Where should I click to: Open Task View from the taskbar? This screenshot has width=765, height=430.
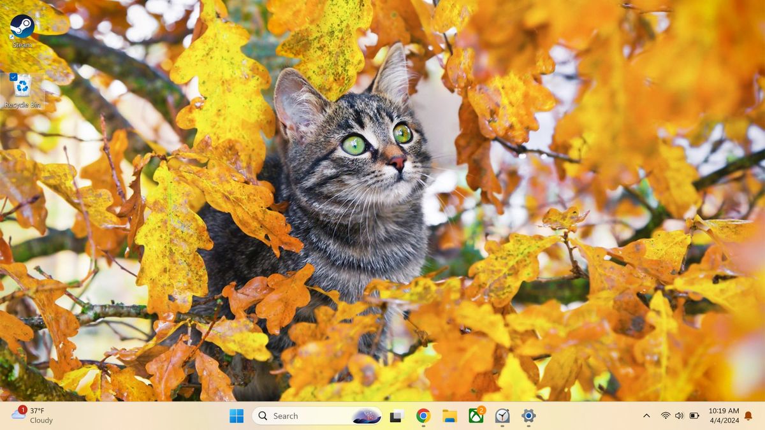pos(397,415)
